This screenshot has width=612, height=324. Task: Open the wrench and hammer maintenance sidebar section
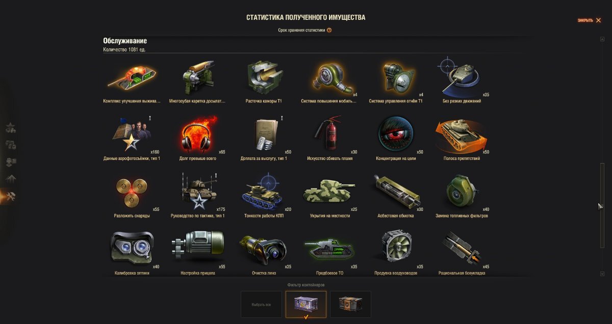[x=10, y=197]
